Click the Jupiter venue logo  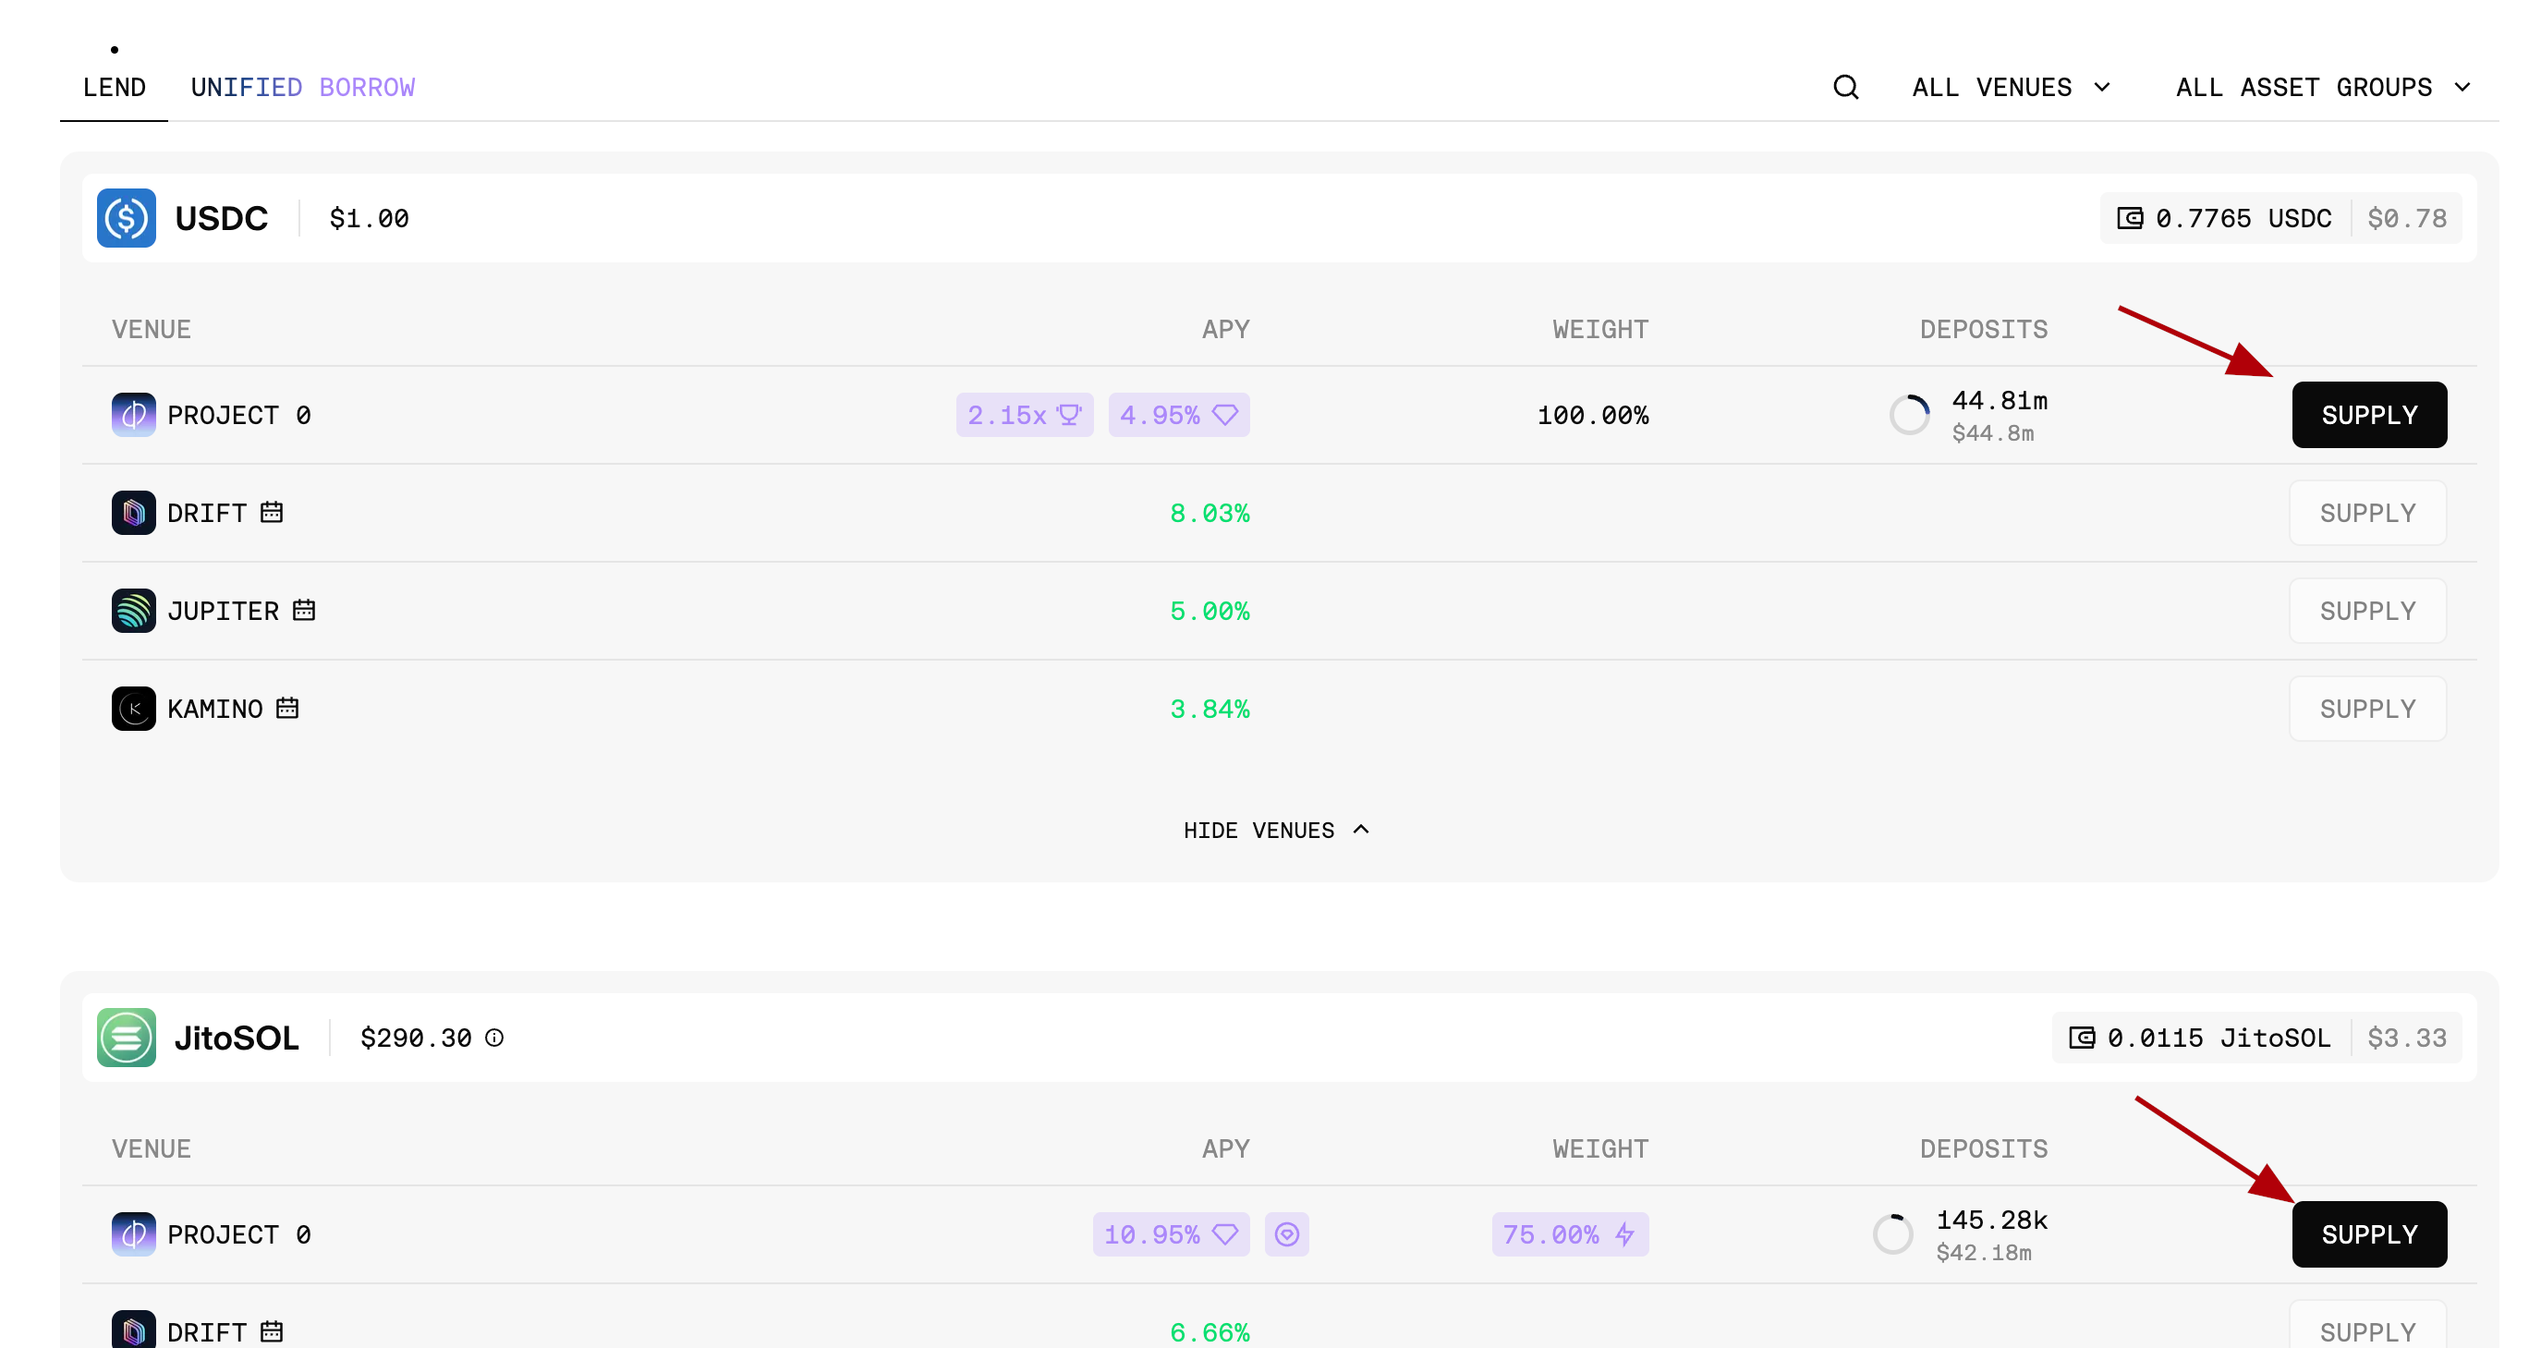click(x=133, y=611)
